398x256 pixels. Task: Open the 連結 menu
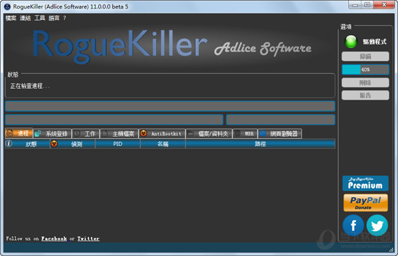coord(25,18)
